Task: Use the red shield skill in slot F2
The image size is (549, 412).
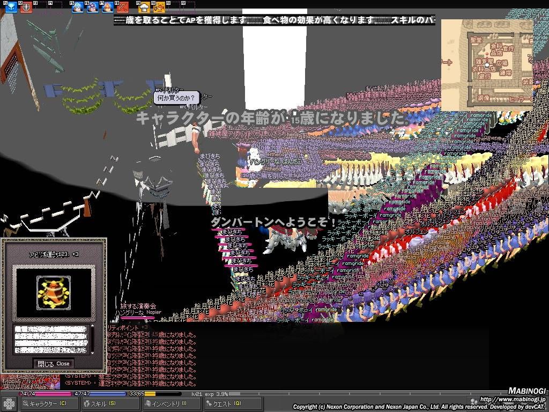Action: point(26,6)
